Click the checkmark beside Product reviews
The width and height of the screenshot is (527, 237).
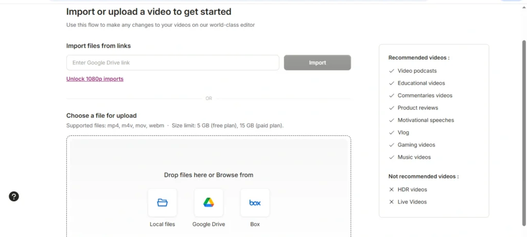[392, 108]
